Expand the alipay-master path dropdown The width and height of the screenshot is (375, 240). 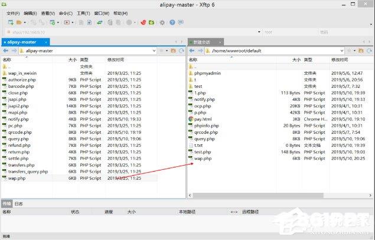click(154, 51)
